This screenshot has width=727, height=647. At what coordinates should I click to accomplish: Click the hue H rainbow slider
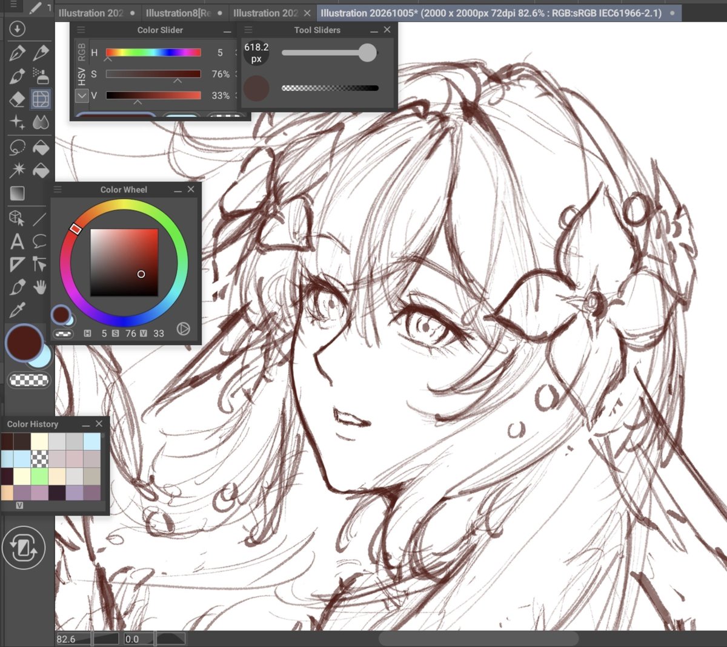click(153, 53)
